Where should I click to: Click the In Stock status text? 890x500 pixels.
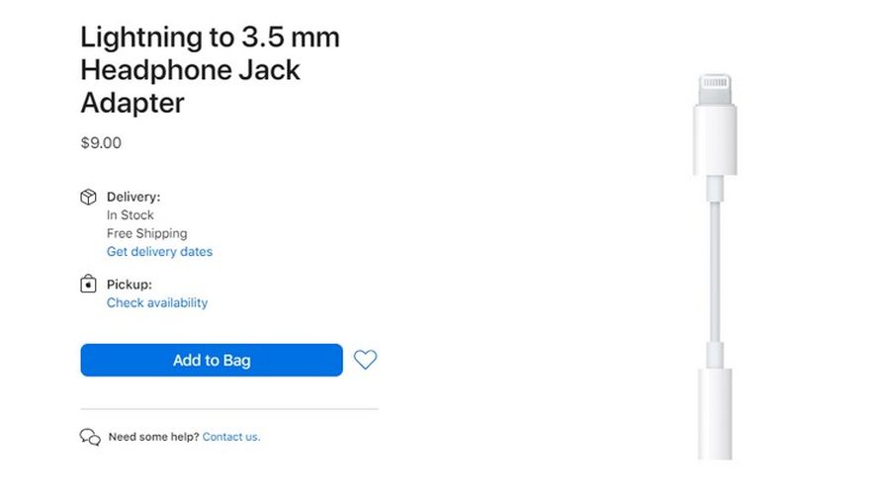pyautogui.click(x=131, y=215)
